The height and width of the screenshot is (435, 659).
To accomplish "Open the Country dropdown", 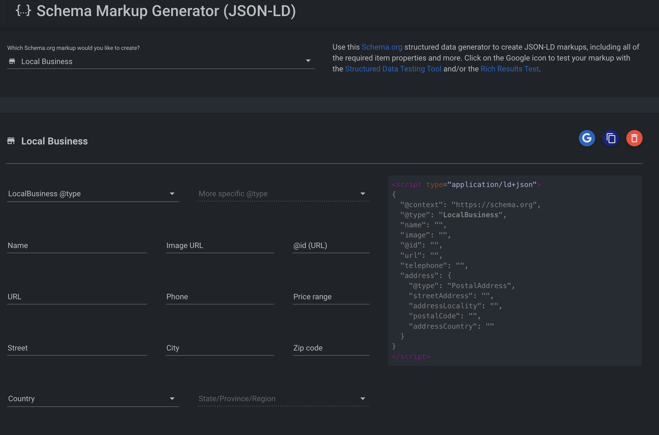I will pyautogui.click(x=93, y=399).
